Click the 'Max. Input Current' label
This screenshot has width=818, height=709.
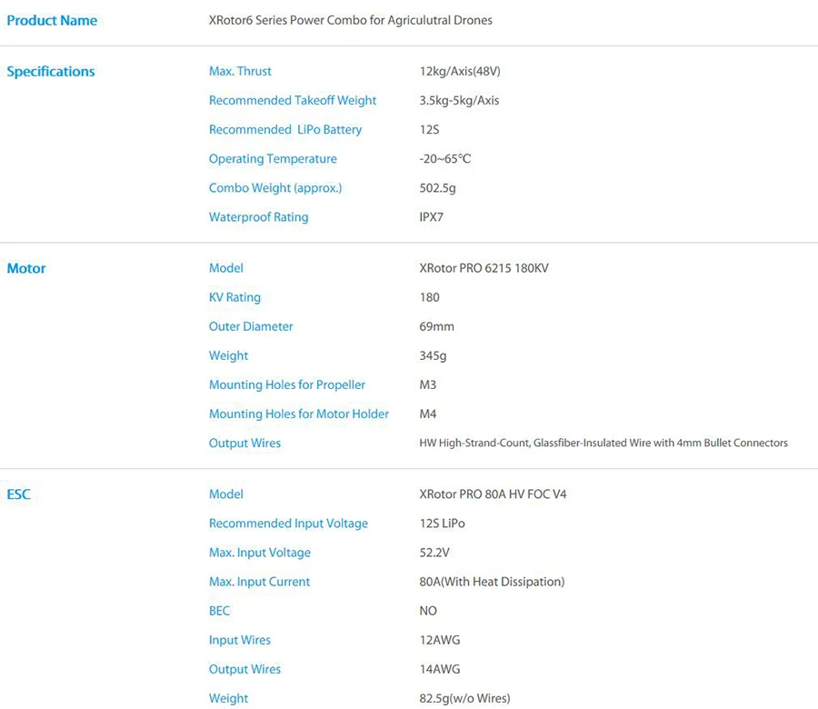coord(259,582)
